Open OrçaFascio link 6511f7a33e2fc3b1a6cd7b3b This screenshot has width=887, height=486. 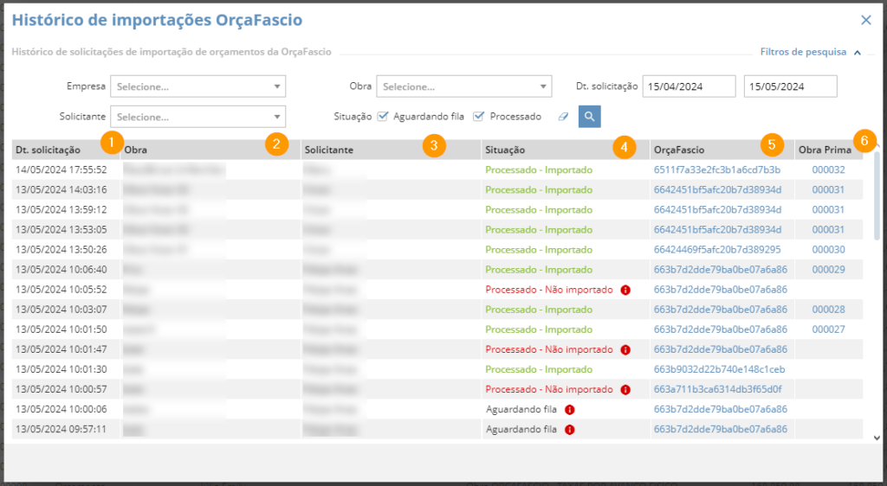coord(716,169)
